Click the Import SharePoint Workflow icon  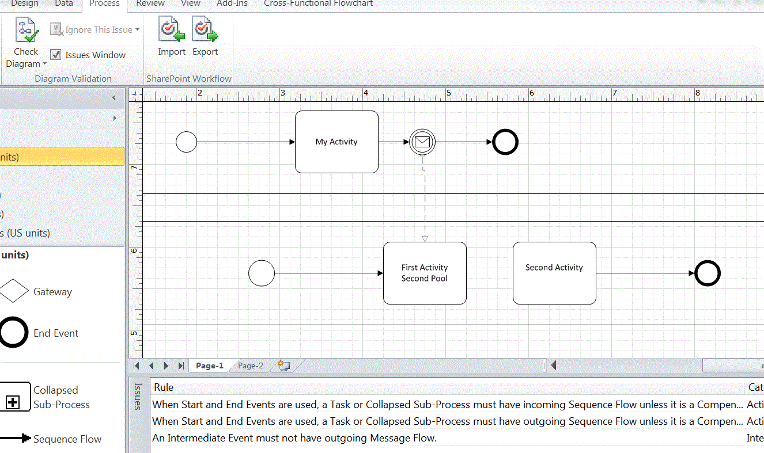(172, 30)
